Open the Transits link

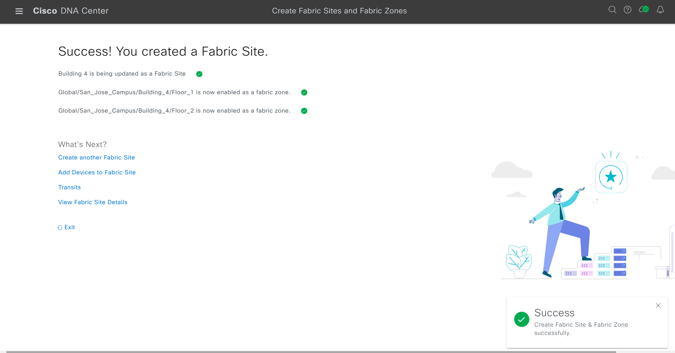(x=69, y=187)
